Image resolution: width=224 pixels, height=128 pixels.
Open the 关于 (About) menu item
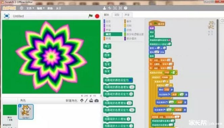[x=59, y=8]
